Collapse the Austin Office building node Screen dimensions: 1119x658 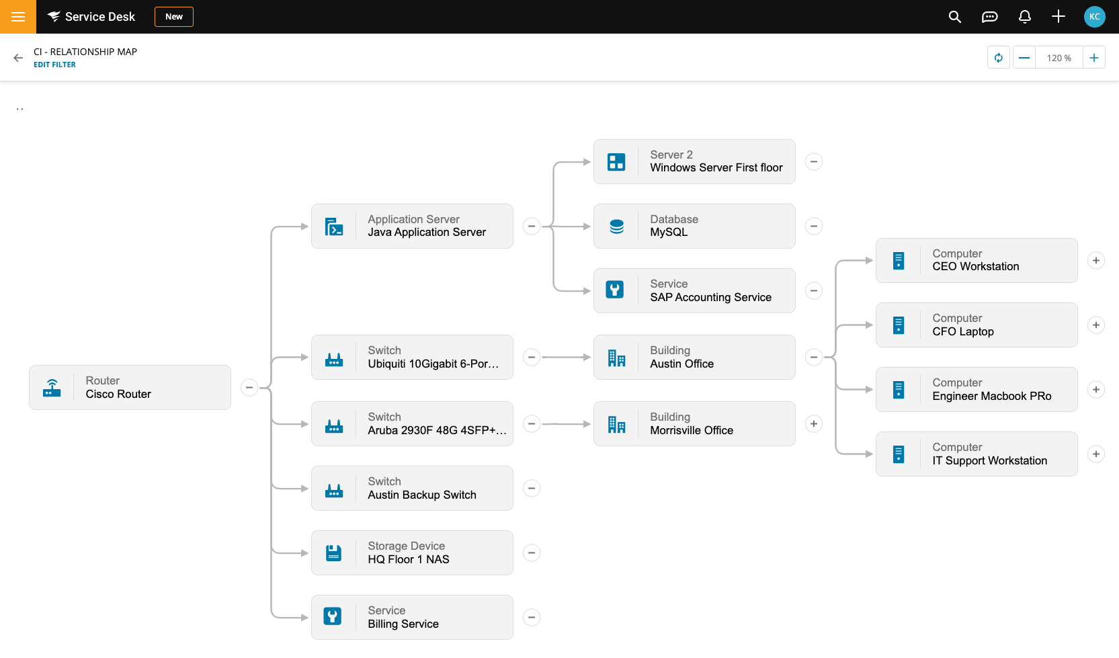tap(814, 358)
